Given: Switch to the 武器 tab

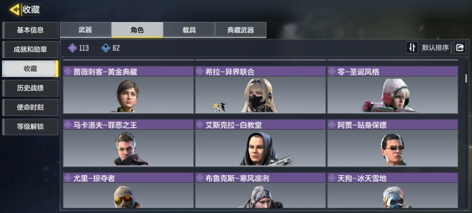Looking at the screenshot, I should (x=85, y=30).
